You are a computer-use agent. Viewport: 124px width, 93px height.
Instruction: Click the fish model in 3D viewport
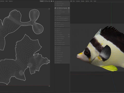[100, 49]
